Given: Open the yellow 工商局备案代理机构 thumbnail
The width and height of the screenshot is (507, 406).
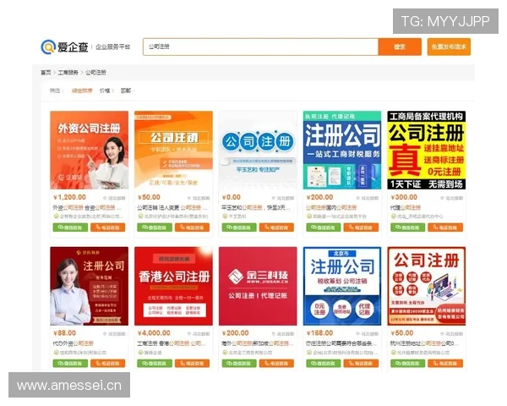Looking at the screenshot, I should click(x=427, y=151).
